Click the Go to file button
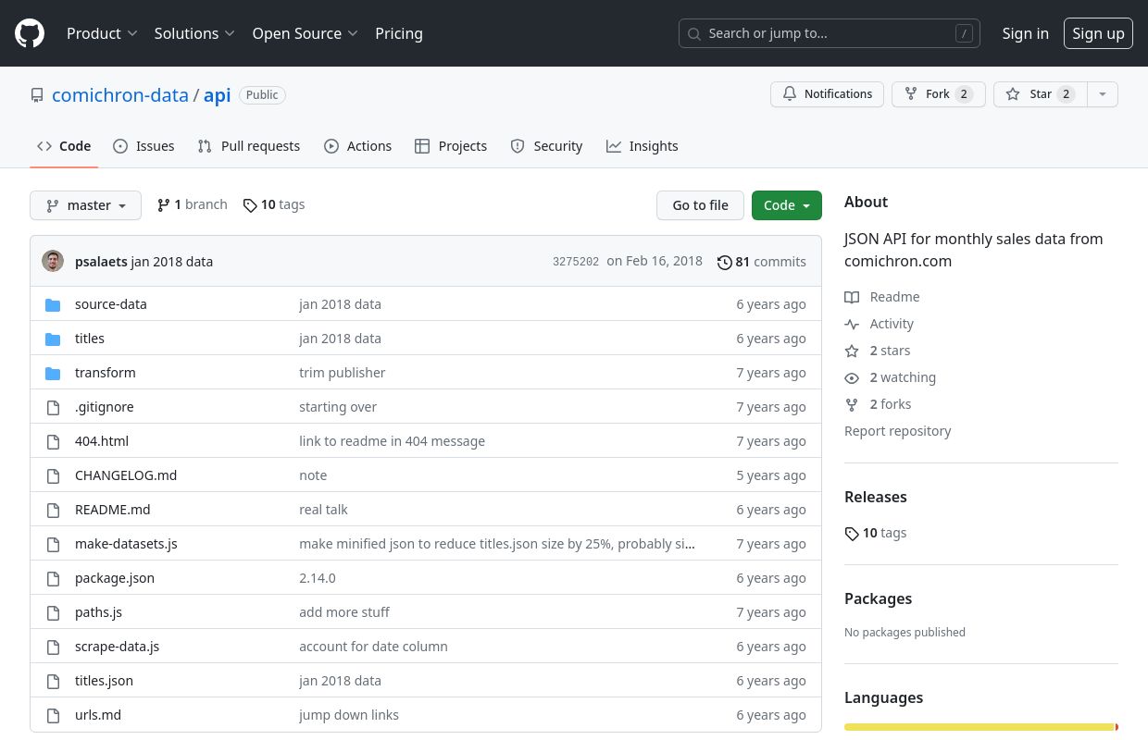1148x740 pixels. coord(700,205)
